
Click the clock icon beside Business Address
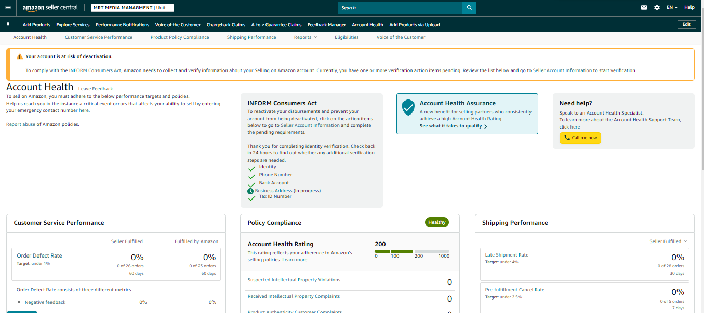pos(250,191)
